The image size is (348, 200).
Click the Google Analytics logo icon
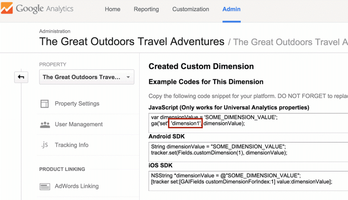click(x=7, y=8)
